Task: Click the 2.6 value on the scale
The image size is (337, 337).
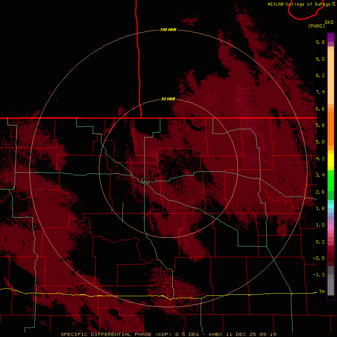Action: 320,192
